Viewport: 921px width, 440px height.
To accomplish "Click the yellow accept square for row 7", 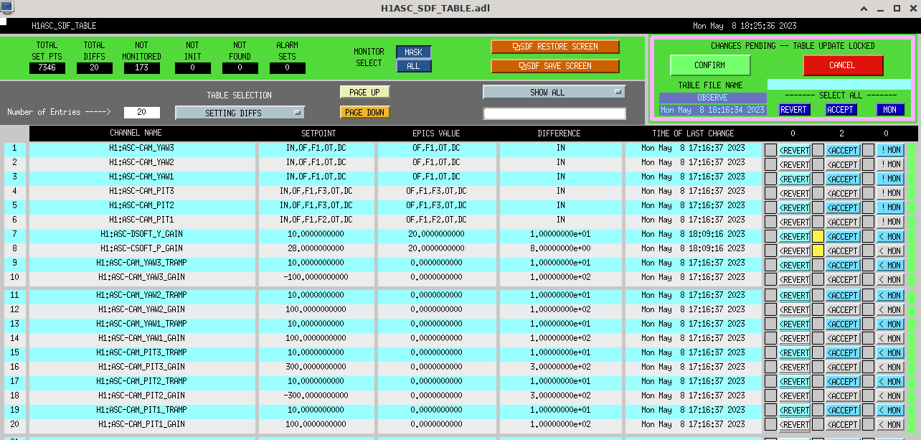I will click(818, 236).
